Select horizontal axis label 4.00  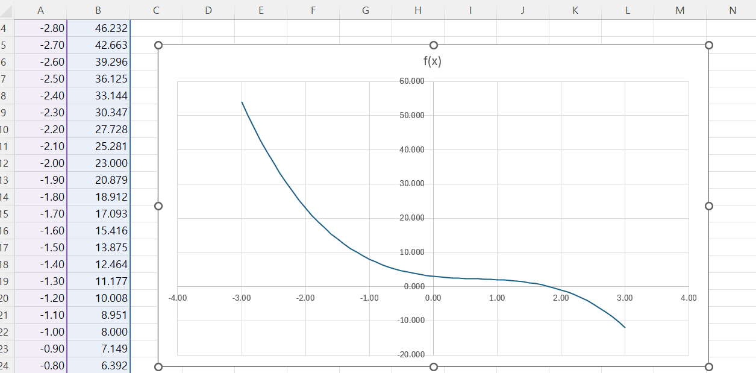(688, 298)
